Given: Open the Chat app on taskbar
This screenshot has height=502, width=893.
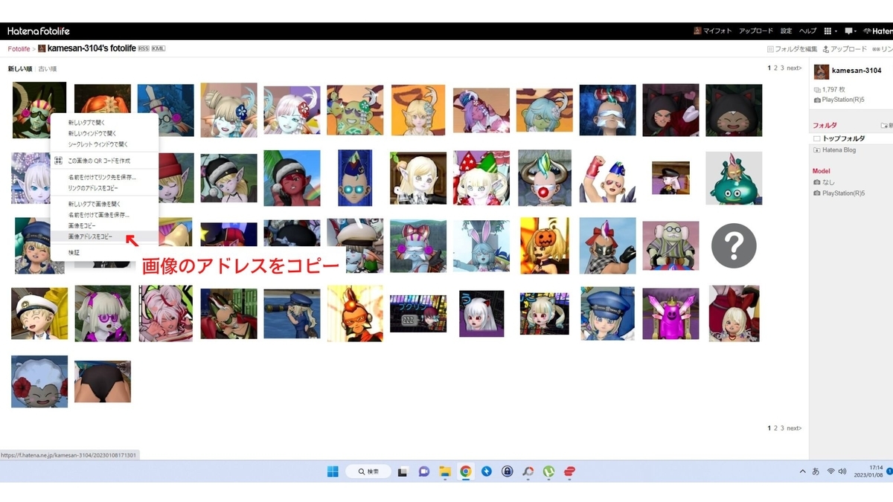Looking at the screenshot, I should pos(423,472).
